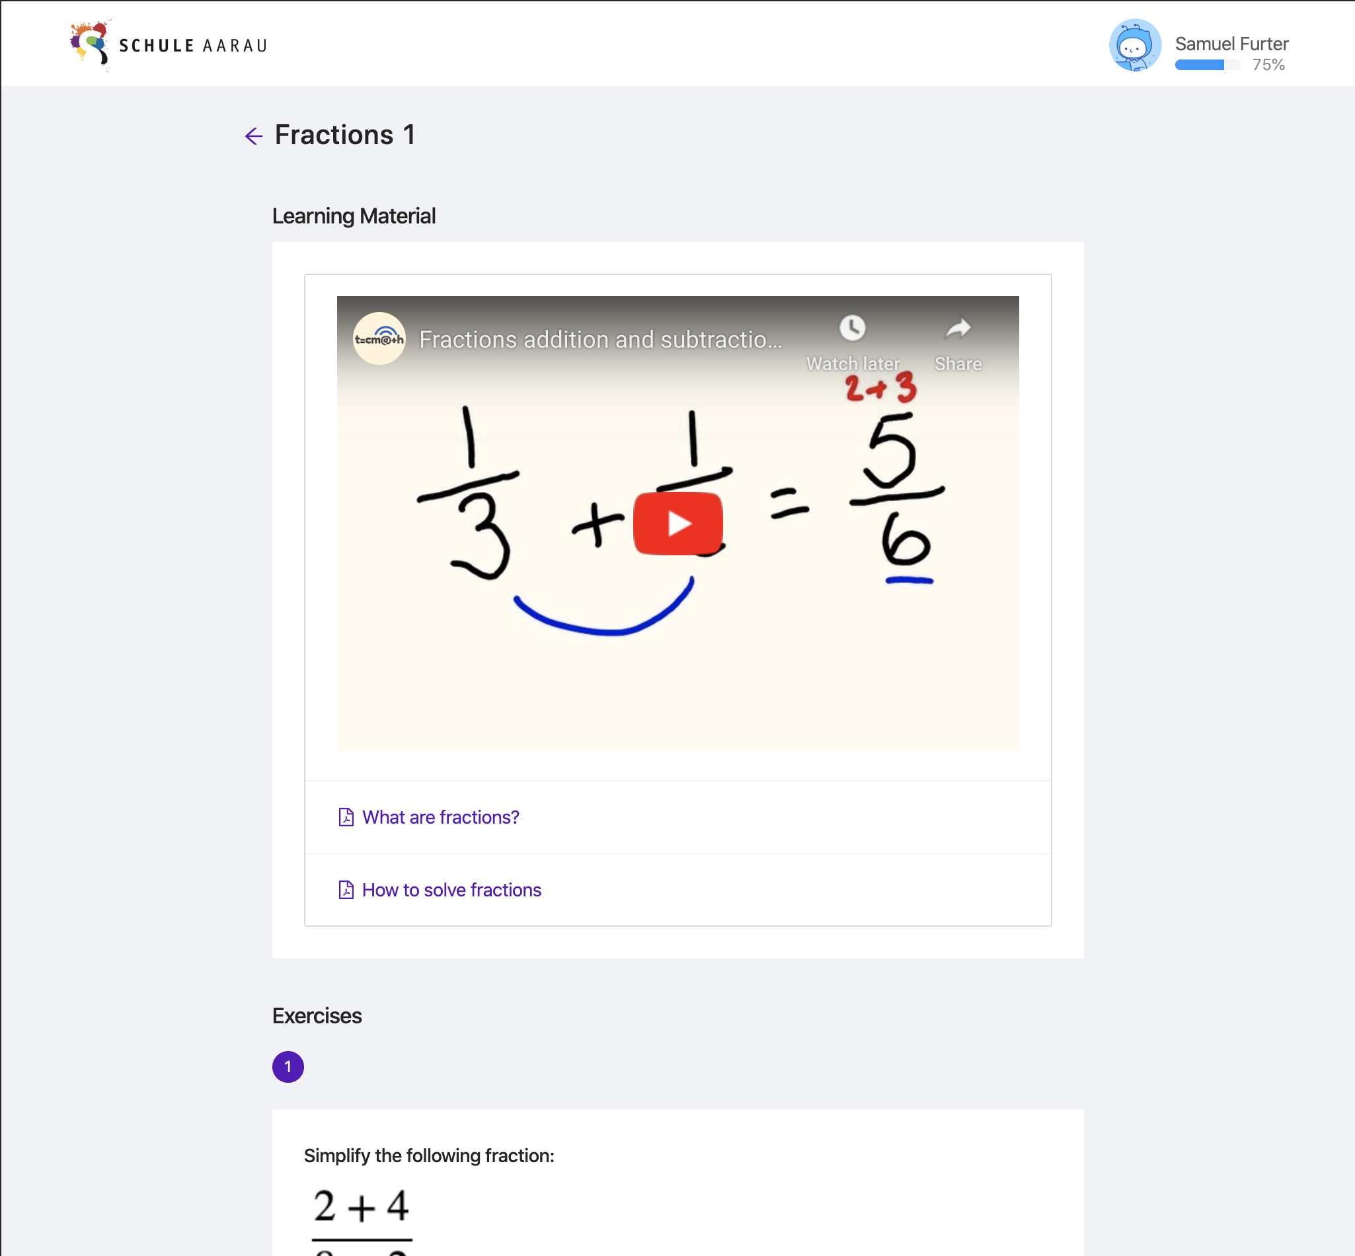
Task: Click the Fractions 1 page heading
Action: click(344, 135)
